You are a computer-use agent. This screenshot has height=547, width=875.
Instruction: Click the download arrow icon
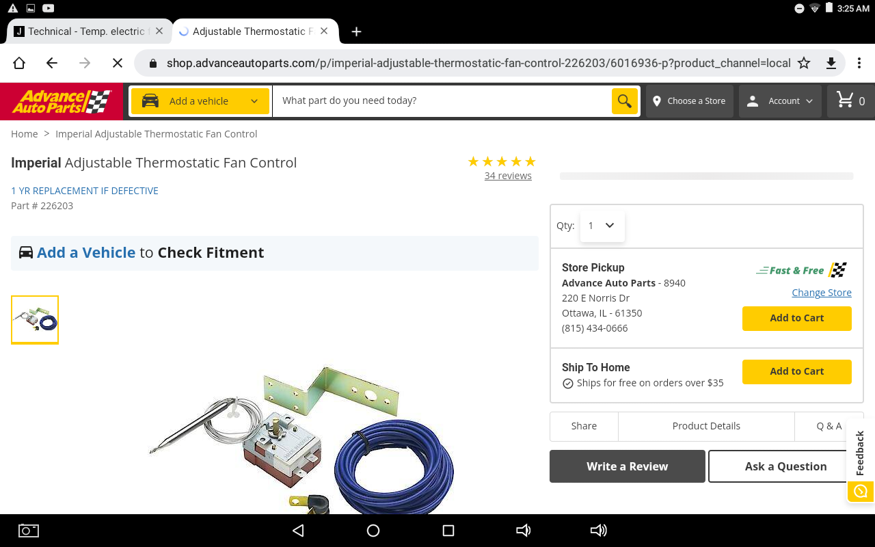coord(831,63)
